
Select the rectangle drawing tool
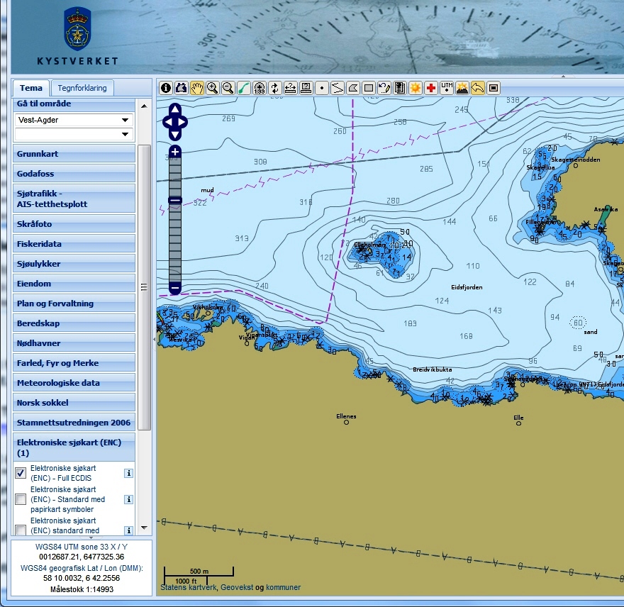[369, 88]
